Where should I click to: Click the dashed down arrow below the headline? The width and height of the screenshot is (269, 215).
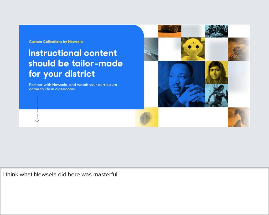tap(37, 109)
